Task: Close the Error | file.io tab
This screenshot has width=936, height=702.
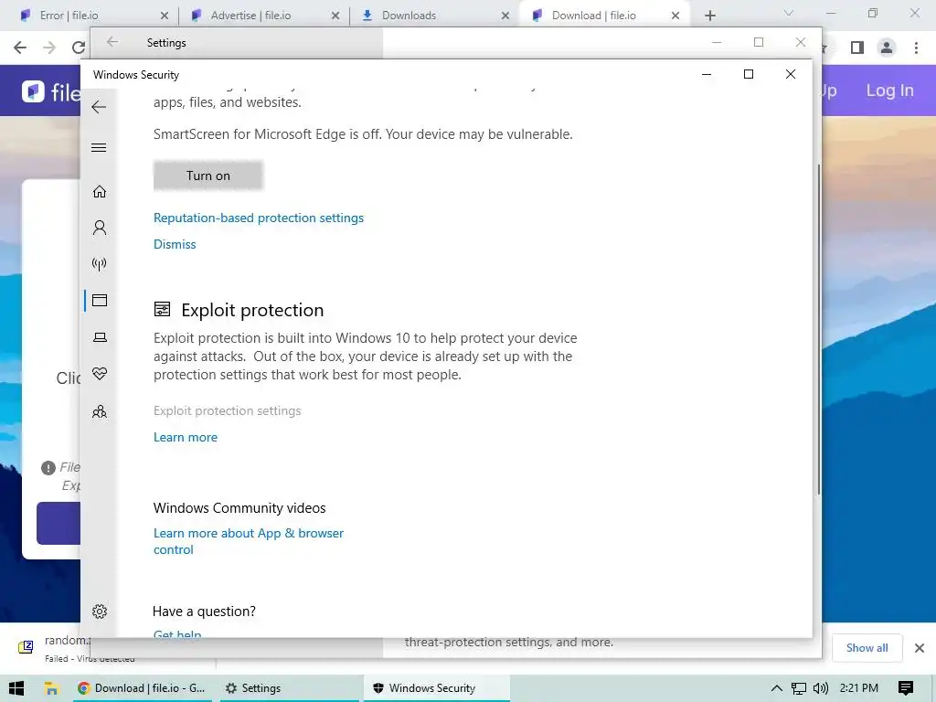Action: coord(165,16)
